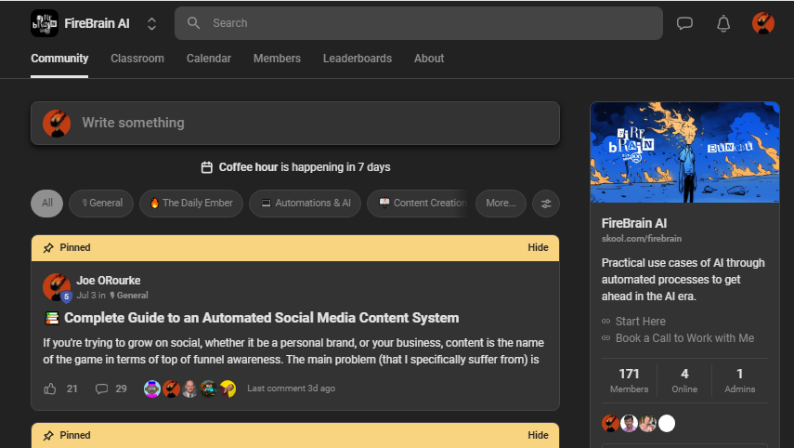Open the Start Here link
This screenshot has height=448, width=794.
tap(641, 322)
